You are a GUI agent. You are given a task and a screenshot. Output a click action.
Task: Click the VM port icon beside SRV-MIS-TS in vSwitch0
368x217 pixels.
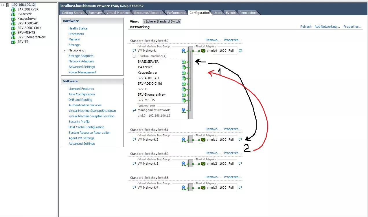point(184,100)
